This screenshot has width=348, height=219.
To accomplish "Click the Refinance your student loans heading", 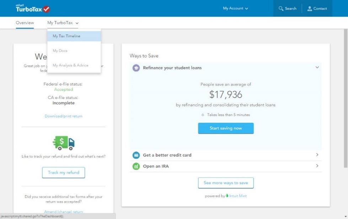I will (172, 68).
